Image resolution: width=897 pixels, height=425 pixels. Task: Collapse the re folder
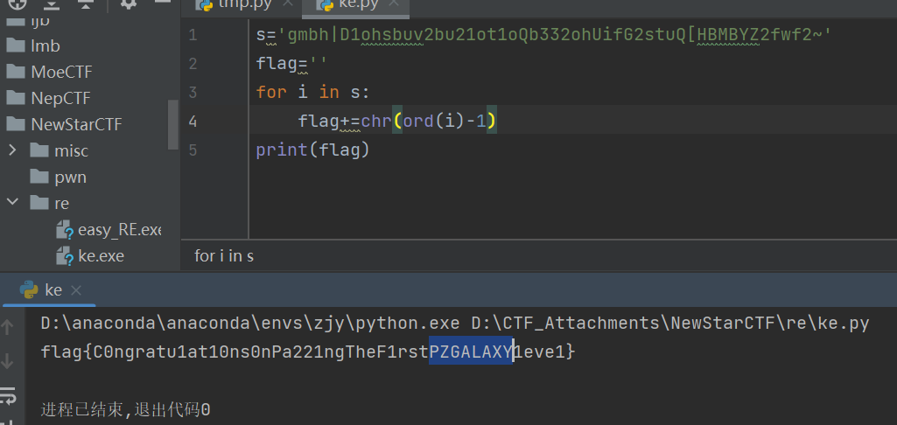12,203
